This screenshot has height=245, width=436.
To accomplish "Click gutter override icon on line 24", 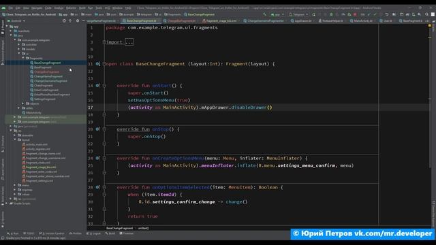I will click(x=97, y=158).
